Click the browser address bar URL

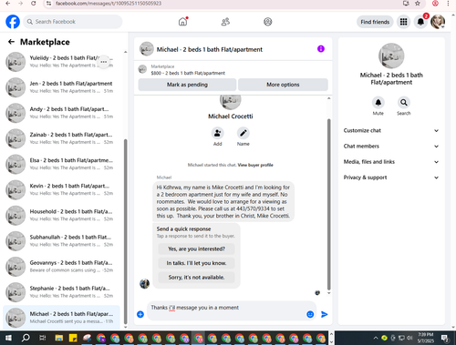pos(109,4)
